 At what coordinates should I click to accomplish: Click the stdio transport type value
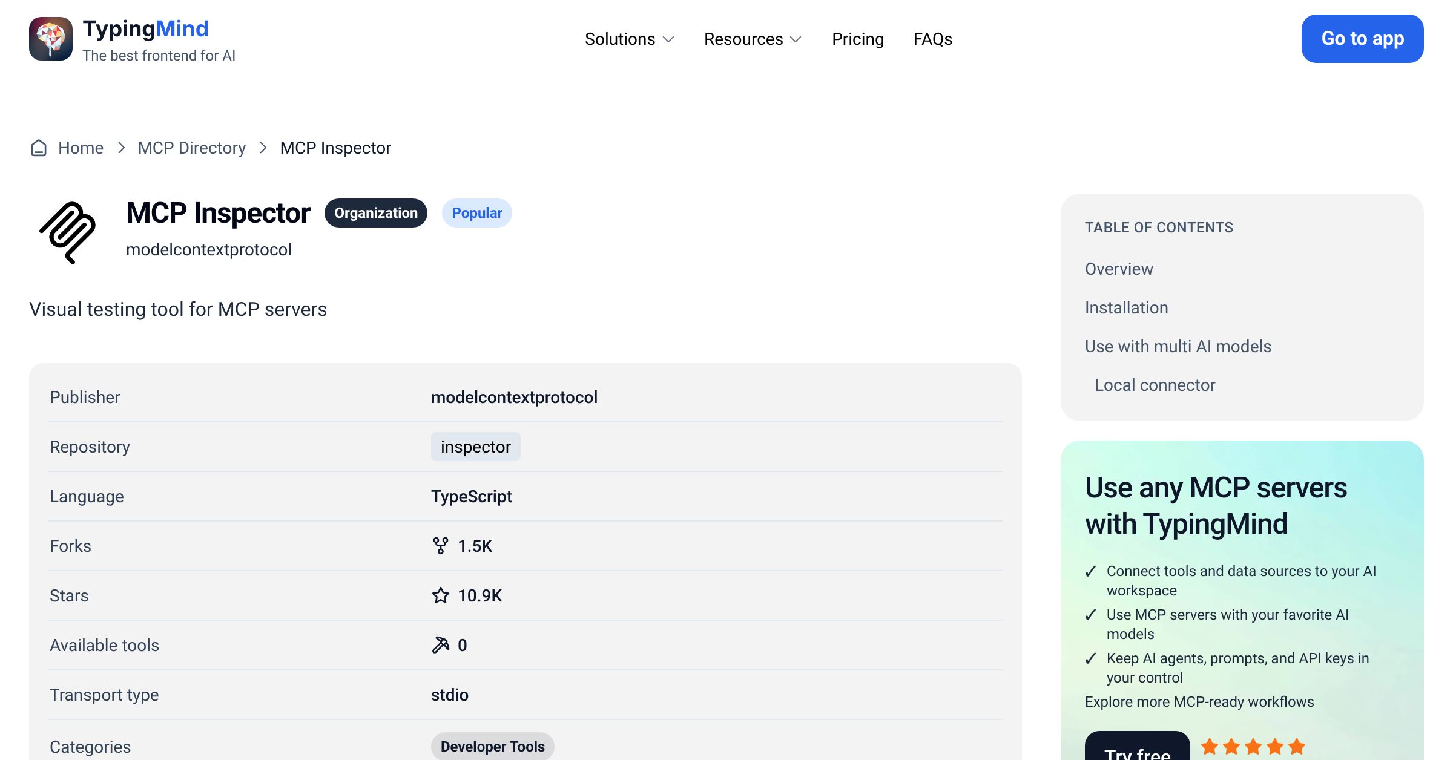450,695
